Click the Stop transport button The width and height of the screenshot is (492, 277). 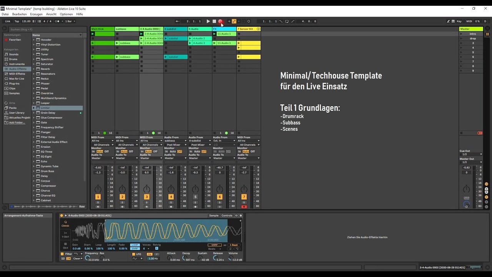214,22
